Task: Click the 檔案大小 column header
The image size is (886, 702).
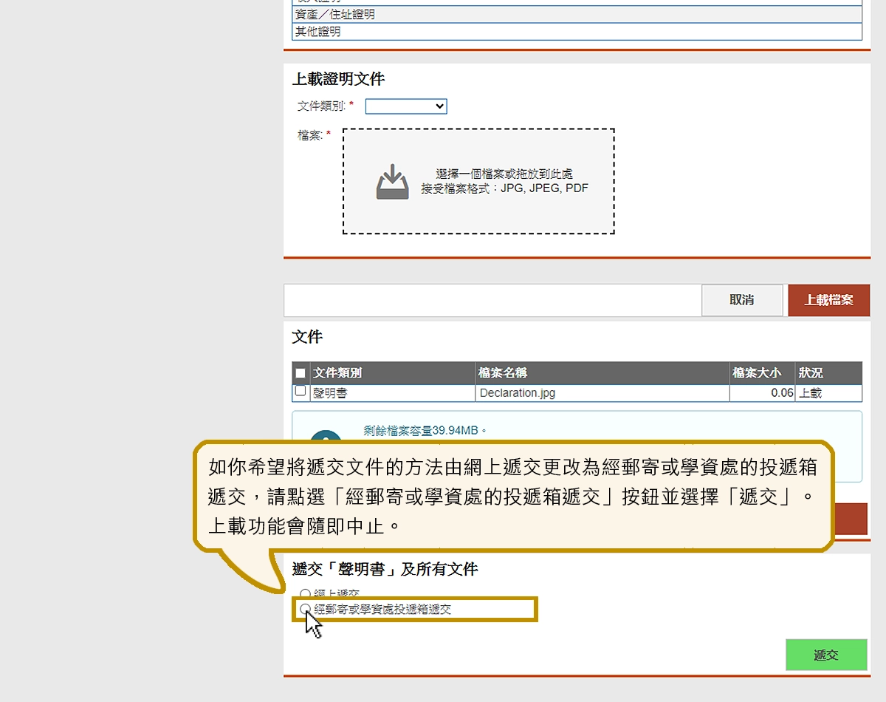Action: [756, 373]
